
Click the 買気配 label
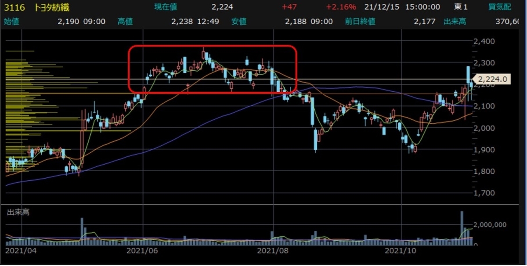(500, 7)
